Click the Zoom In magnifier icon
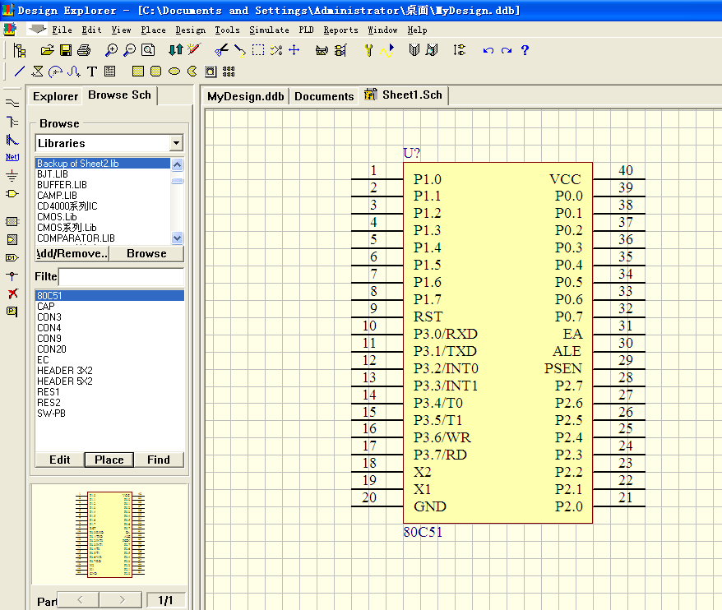 point(112,50)
